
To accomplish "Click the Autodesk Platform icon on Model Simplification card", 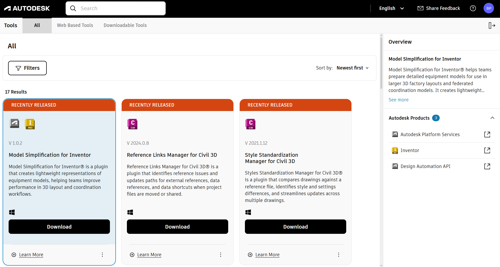I will 14,124.
